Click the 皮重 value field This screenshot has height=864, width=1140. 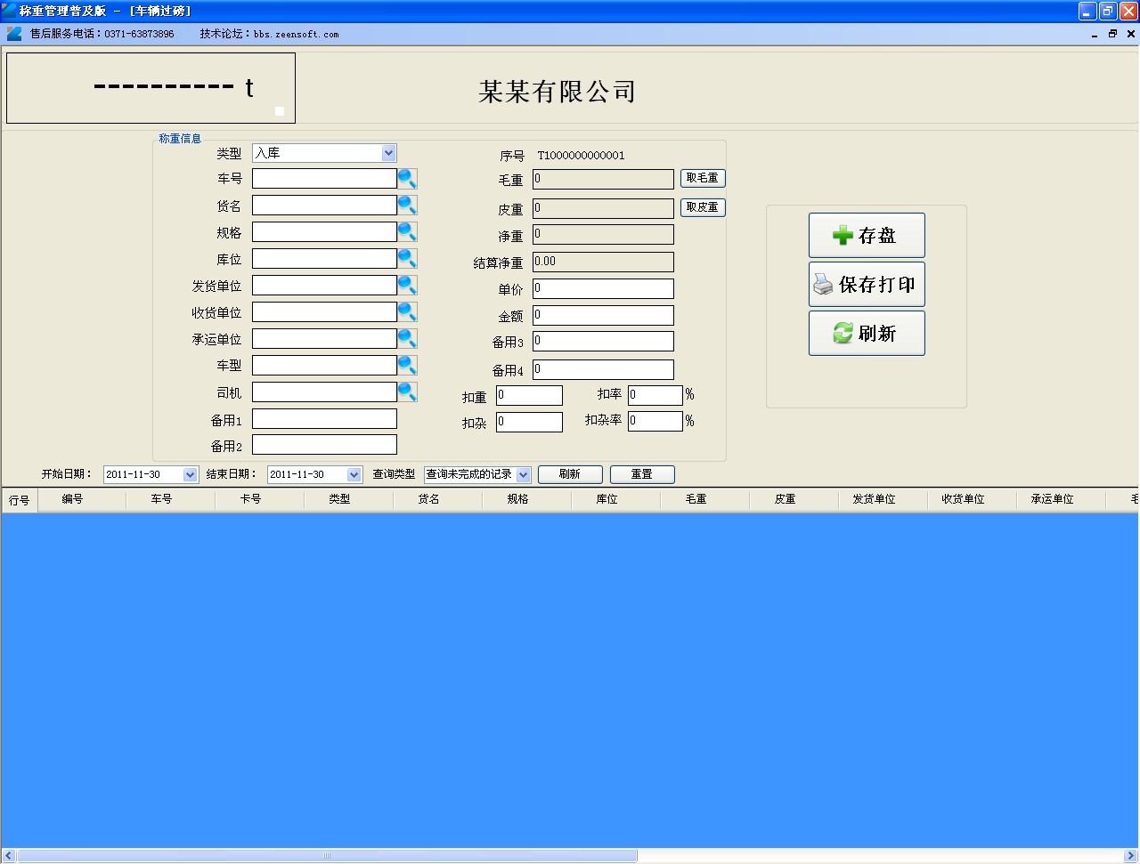pyautogui.click(x=603, y=209)
